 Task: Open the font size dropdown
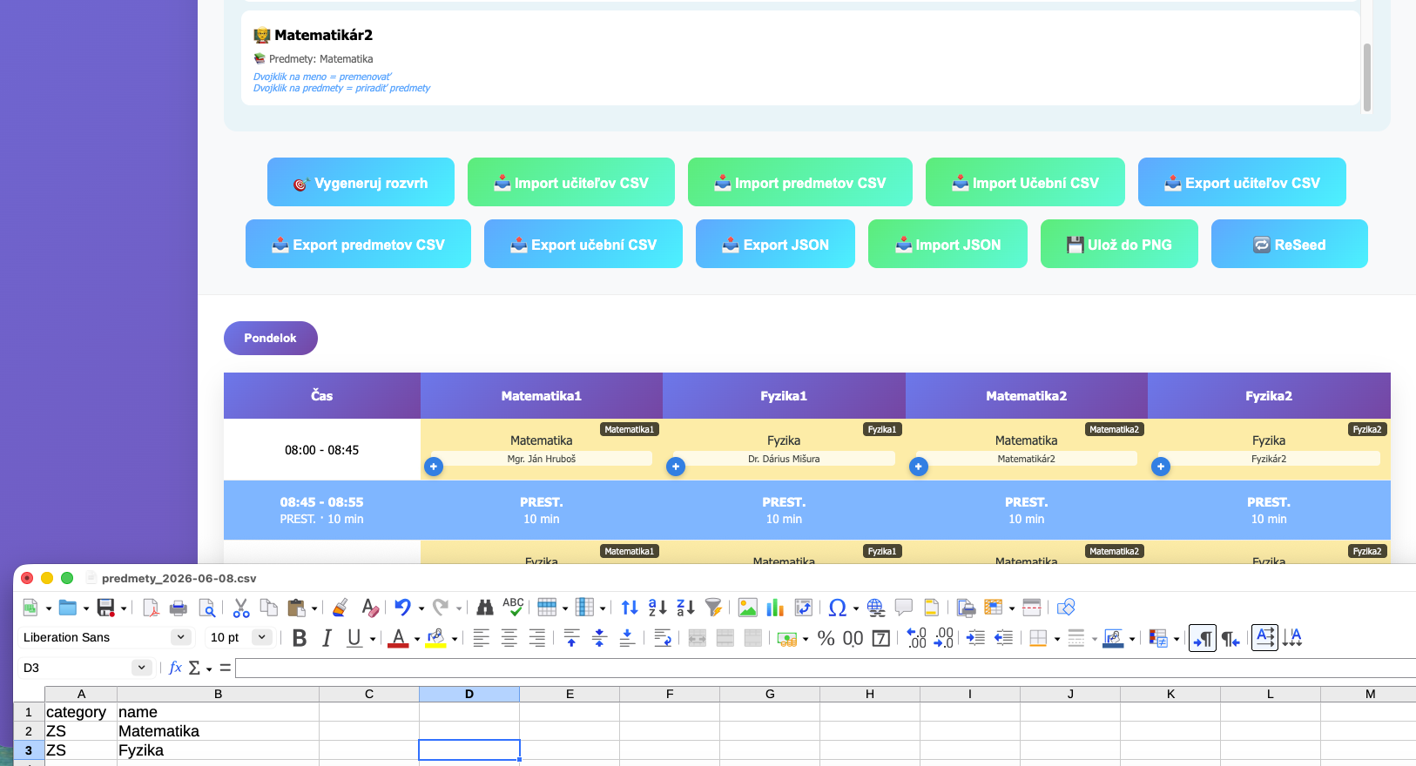261,637
